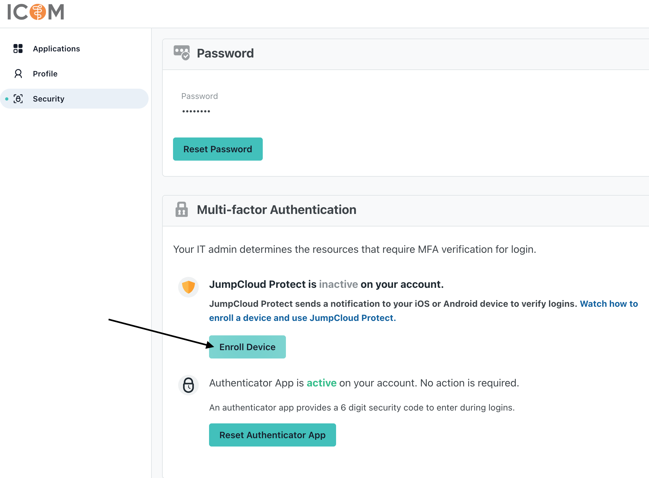Open the Applications menu item
This screenshot has width=649, height=478.
(x=74, y=49)
